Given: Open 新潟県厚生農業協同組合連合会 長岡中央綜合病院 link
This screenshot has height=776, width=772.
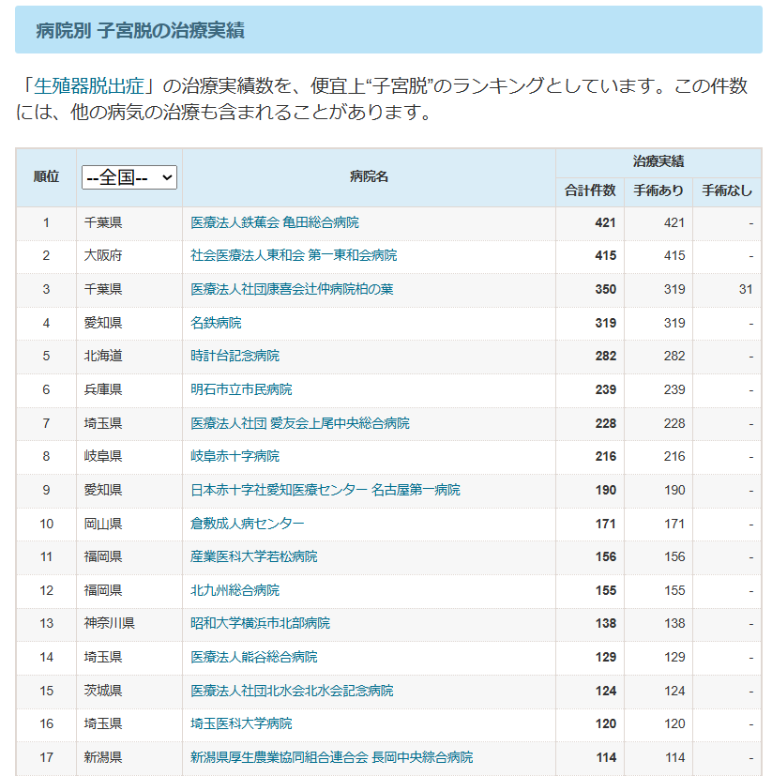Looking at the screenshot, I should click(x=331, y=757).
